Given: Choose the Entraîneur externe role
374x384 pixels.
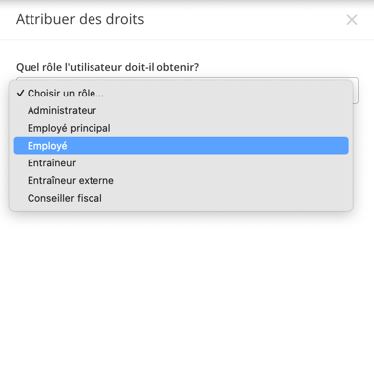Looking at the screenshot, I should [181, 180].
